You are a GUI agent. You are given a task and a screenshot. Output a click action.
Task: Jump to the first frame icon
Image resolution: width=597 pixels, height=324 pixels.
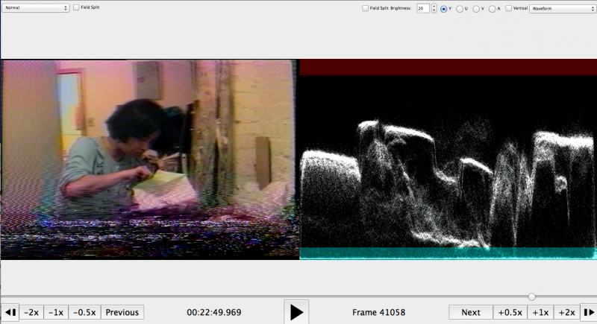[10, 312]
